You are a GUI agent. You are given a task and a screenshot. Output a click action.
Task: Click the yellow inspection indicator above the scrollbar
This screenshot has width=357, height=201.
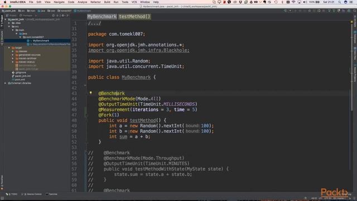[351, 22]
